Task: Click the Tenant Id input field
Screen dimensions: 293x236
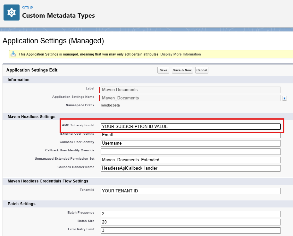Action: point(190,191)
